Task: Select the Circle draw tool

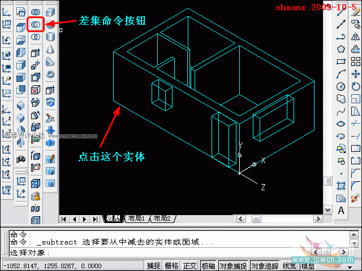Action: [x=341, y=86]
